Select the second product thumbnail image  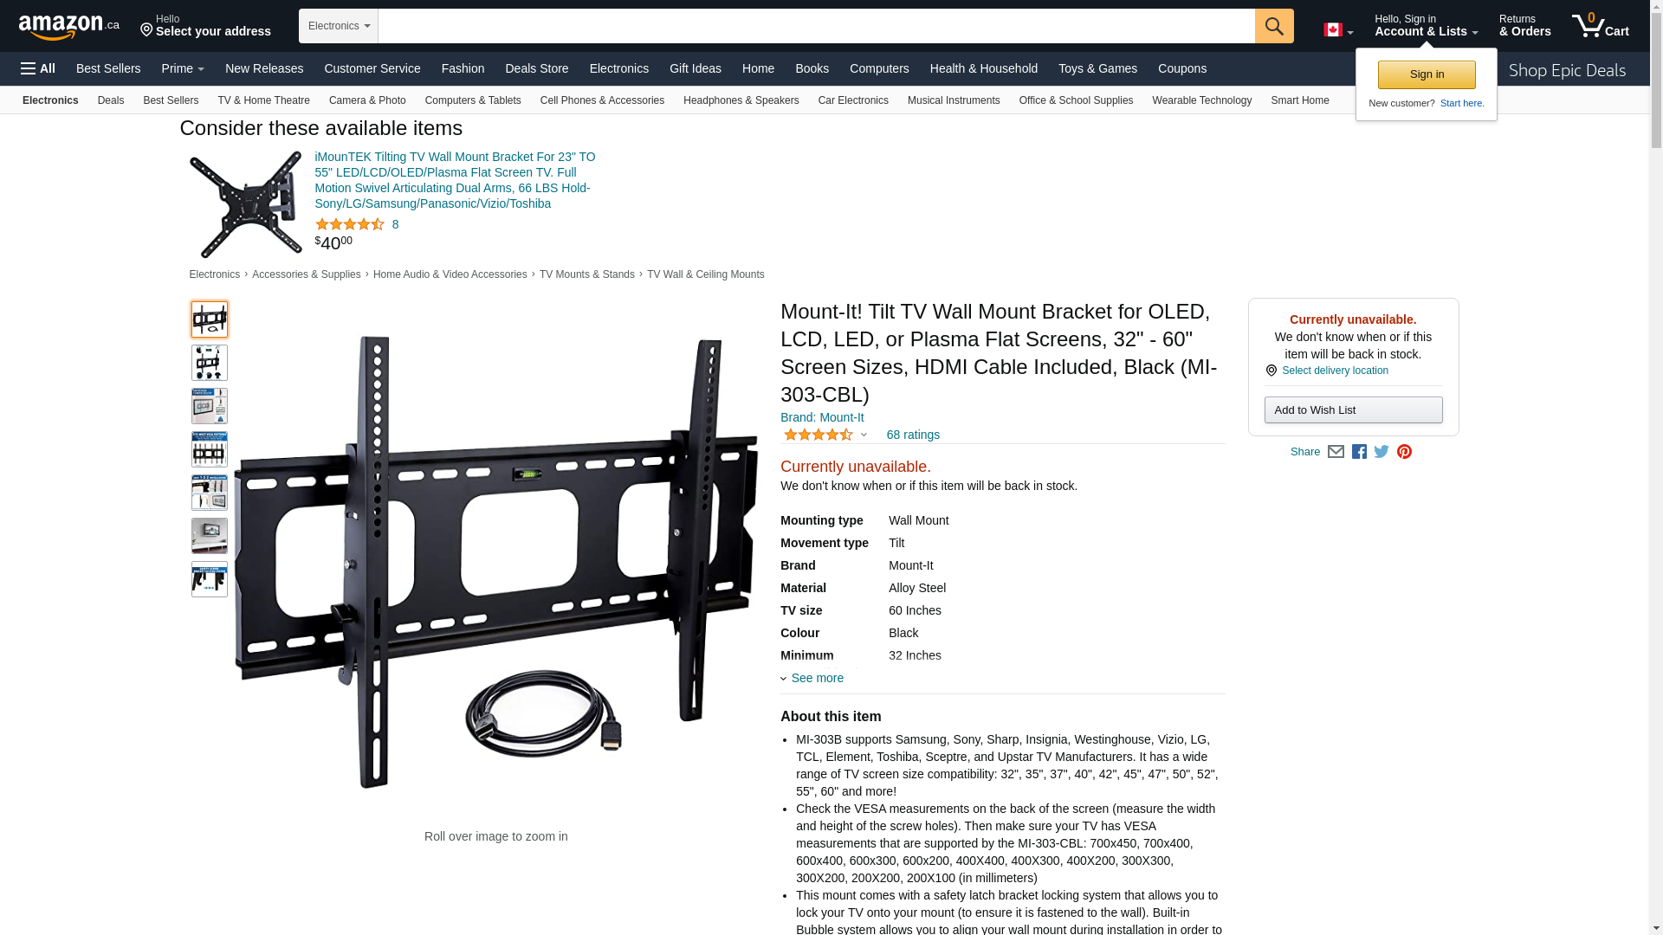click(x=210, y=363)
